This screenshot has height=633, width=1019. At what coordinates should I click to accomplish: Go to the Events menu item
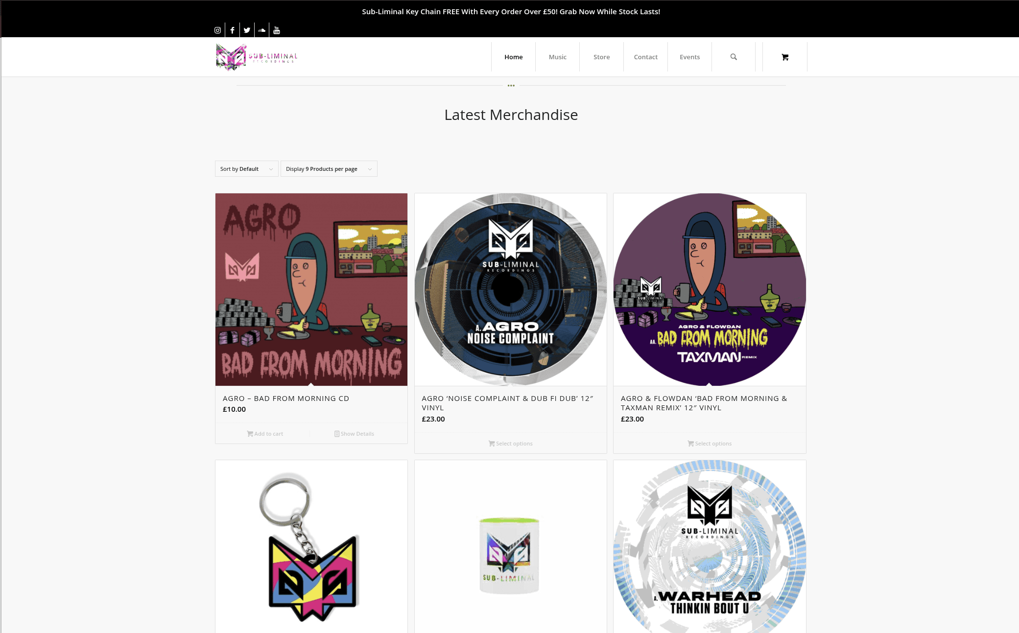click(x=689, y=57)
